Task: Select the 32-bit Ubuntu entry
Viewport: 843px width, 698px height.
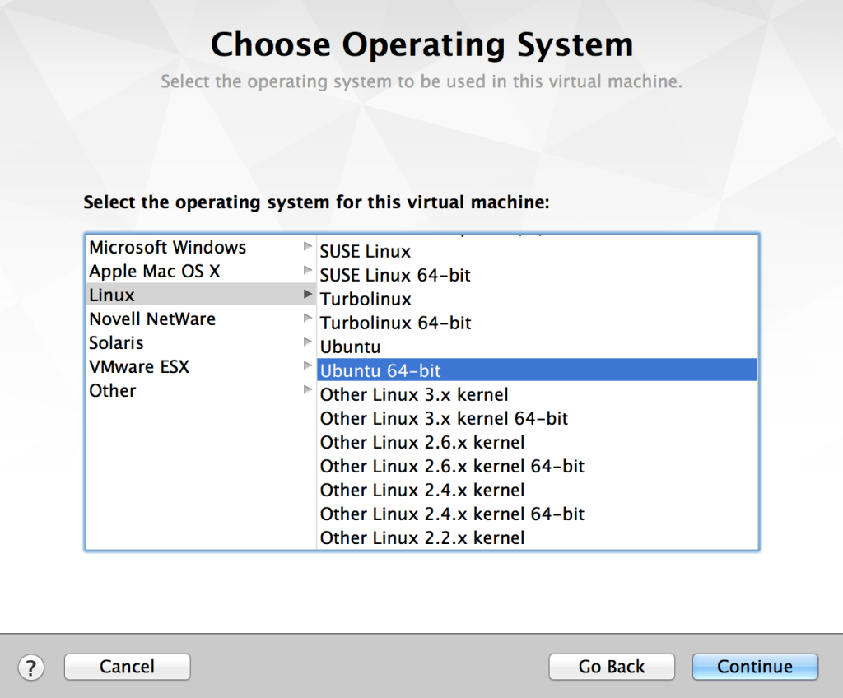Action: pos(350,347)
